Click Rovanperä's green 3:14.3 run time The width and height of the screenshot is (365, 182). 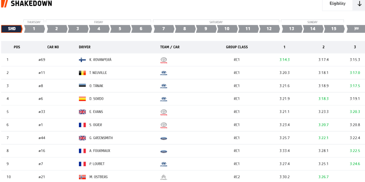point(284,60)
